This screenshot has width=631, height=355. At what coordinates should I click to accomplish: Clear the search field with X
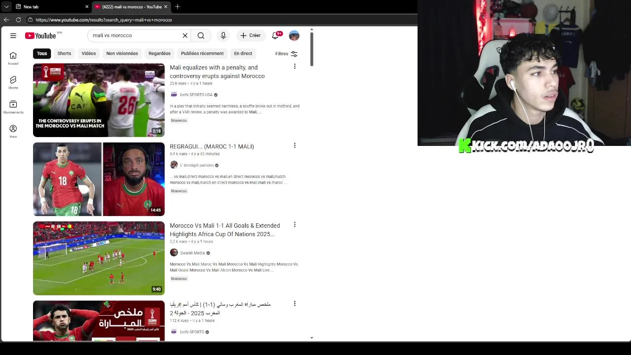pyautogui.click(x=185, y=35)
